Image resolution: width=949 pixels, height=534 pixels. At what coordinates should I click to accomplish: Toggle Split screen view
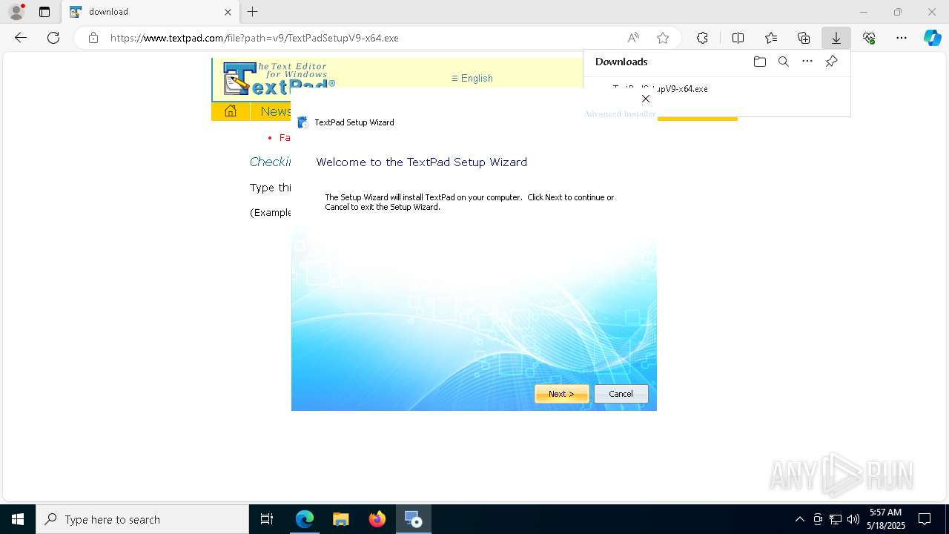click(738, 38)
